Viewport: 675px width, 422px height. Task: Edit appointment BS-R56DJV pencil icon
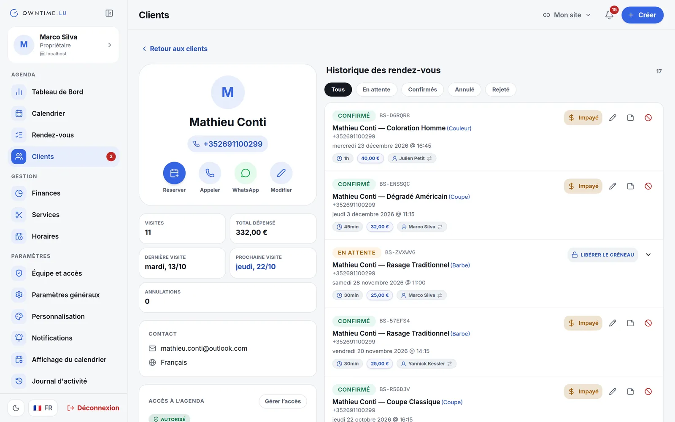613,392
